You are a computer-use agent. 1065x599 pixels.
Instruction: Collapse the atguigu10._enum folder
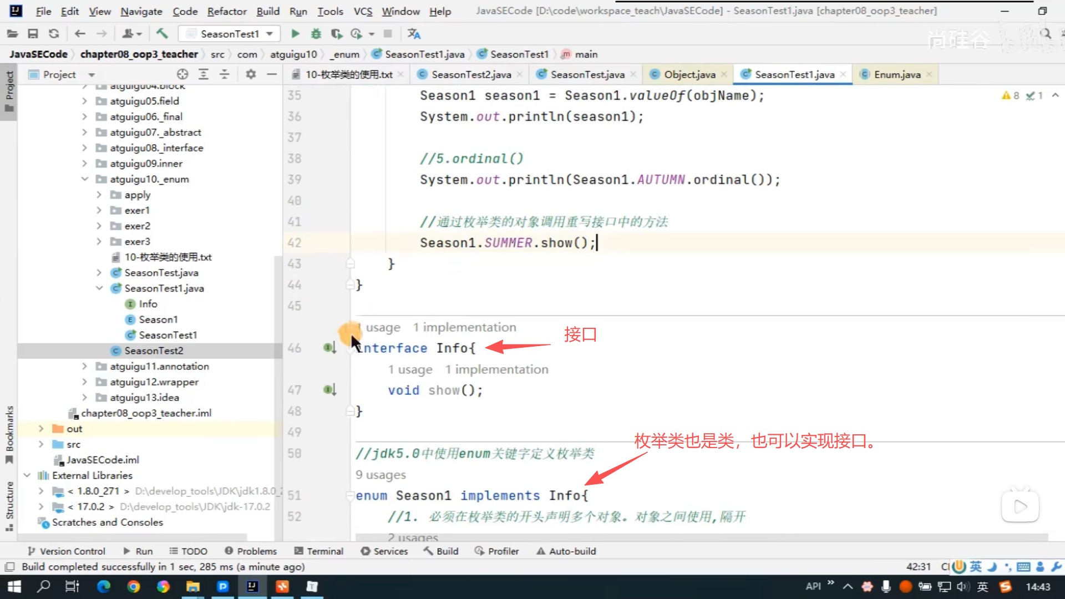(x=85, y=179)
